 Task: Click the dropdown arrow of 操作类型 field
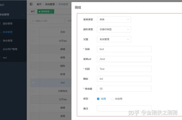click(128, 29)
